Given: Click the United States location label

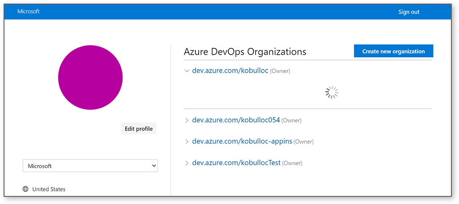Looking at the screenshot, I should [49, 189].
